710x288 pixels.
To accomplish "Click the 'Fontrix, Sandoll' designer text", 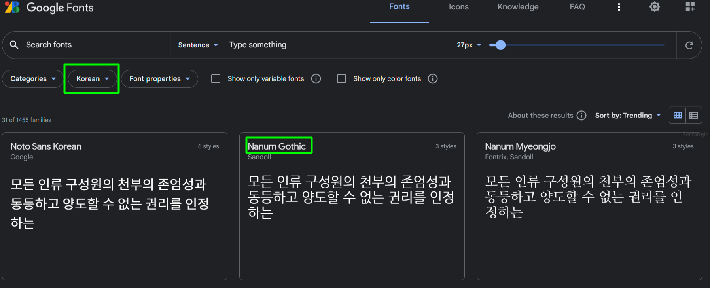I will [x=509, y=157].
